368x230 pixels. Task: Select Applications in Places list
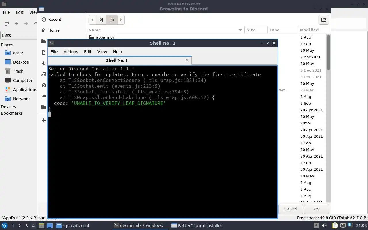point(25,90)
